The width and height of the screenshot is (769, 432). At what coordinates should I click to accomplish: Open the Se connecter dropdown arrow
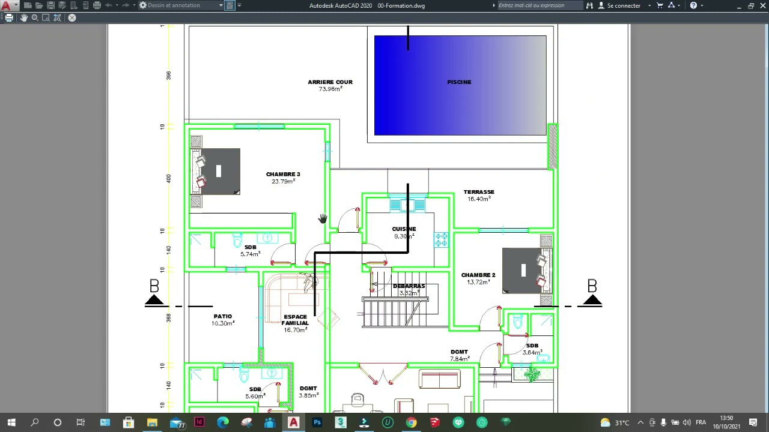click(x=649, y=5)
